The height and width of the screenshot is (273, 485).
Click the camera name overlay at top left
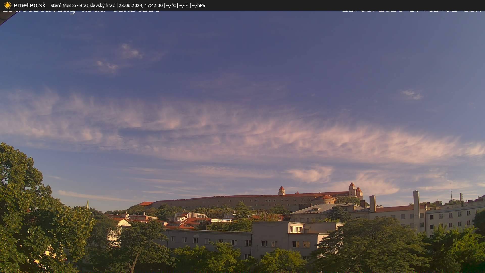[x=81, y=11]
